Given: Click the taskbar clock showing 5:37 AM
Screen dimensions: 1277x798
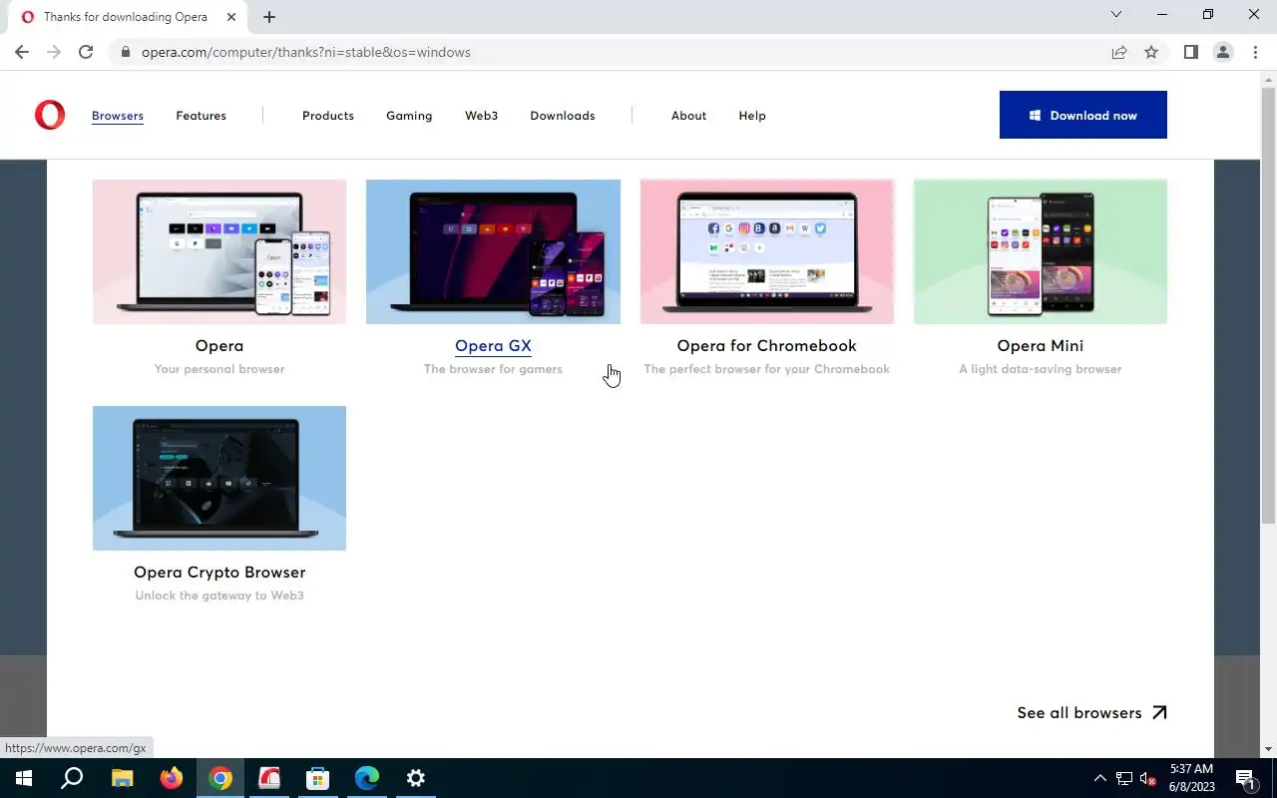Looking at the screenshot, I should [1191, 778].
